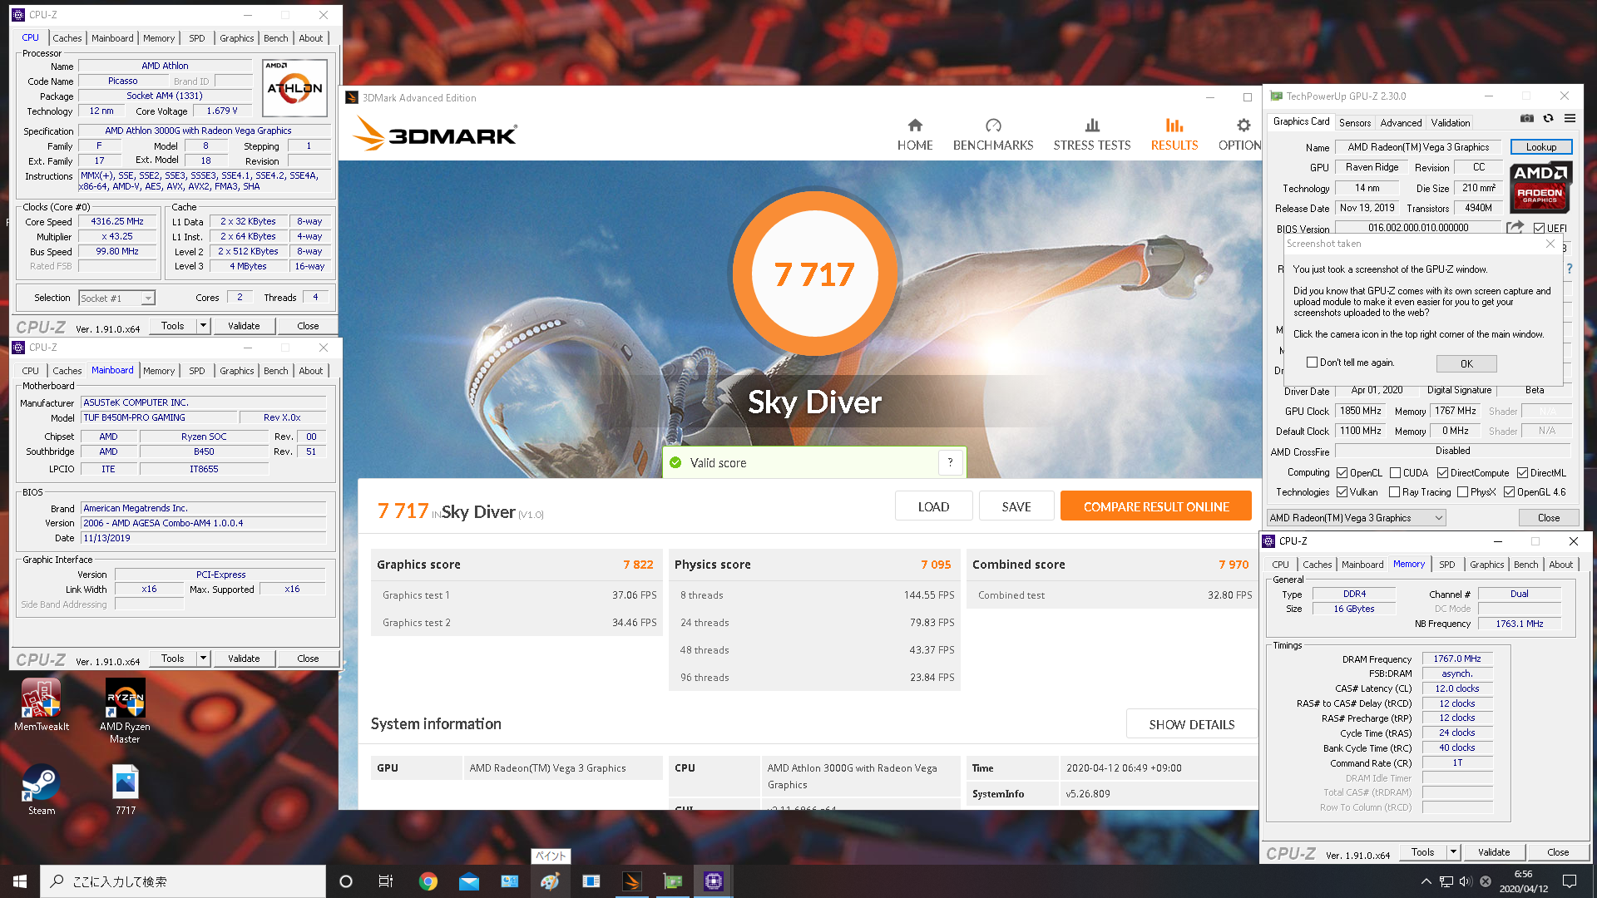Open Action Center notification icon
This screenshot has height=898, width=1597.
1570,881
